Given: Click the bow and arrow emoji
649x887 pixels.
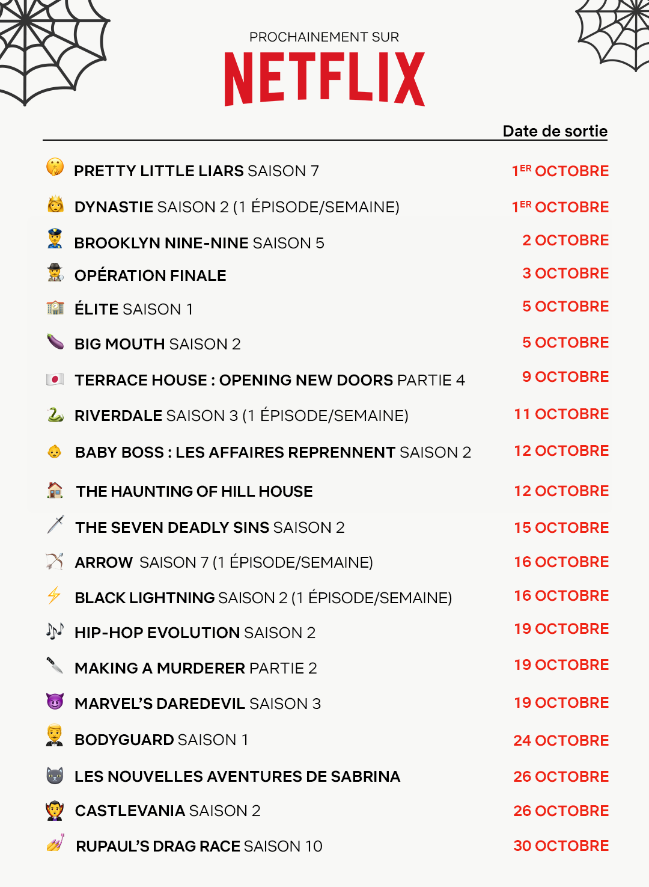Looking at the screenshot, I should [x=55, y=561].
